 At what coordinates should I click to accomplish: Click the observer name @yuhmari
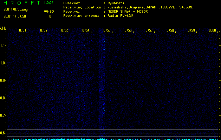pyautogui.click(x=116, y=3)
